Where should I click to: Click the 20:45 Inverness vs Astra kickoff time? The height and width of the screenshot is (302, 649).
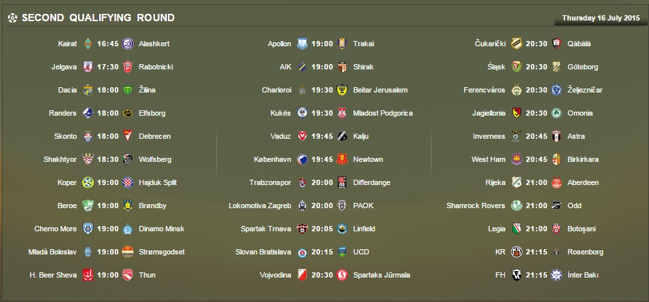pos(537,136)
